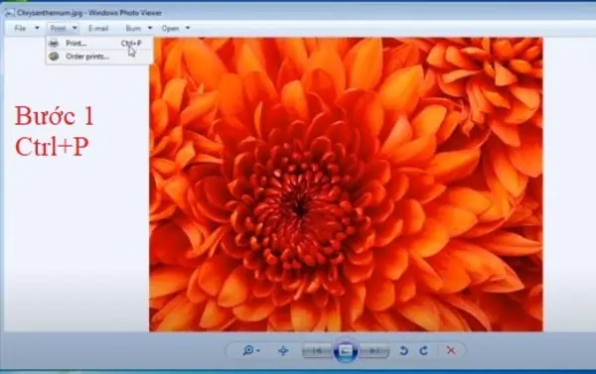The image size is (596, 374).
Task: Click the printer icon beside Print...
Action: (54, 44)
